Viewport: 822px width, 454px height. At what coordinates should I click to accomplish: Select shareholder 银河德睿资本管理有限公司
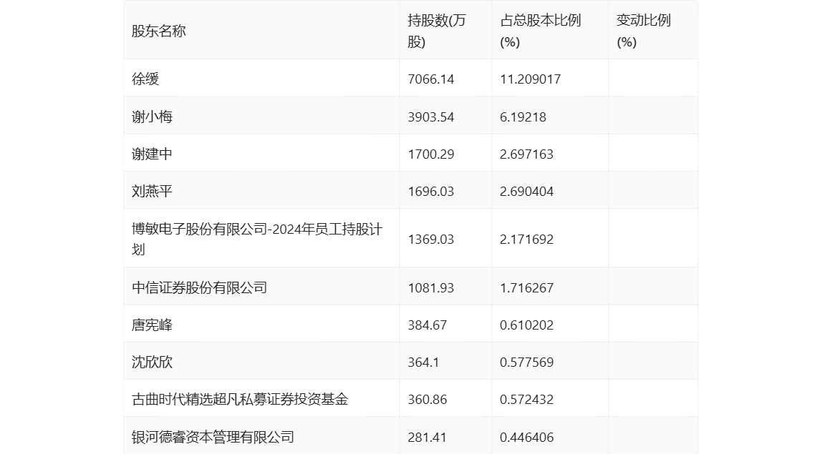213,437
